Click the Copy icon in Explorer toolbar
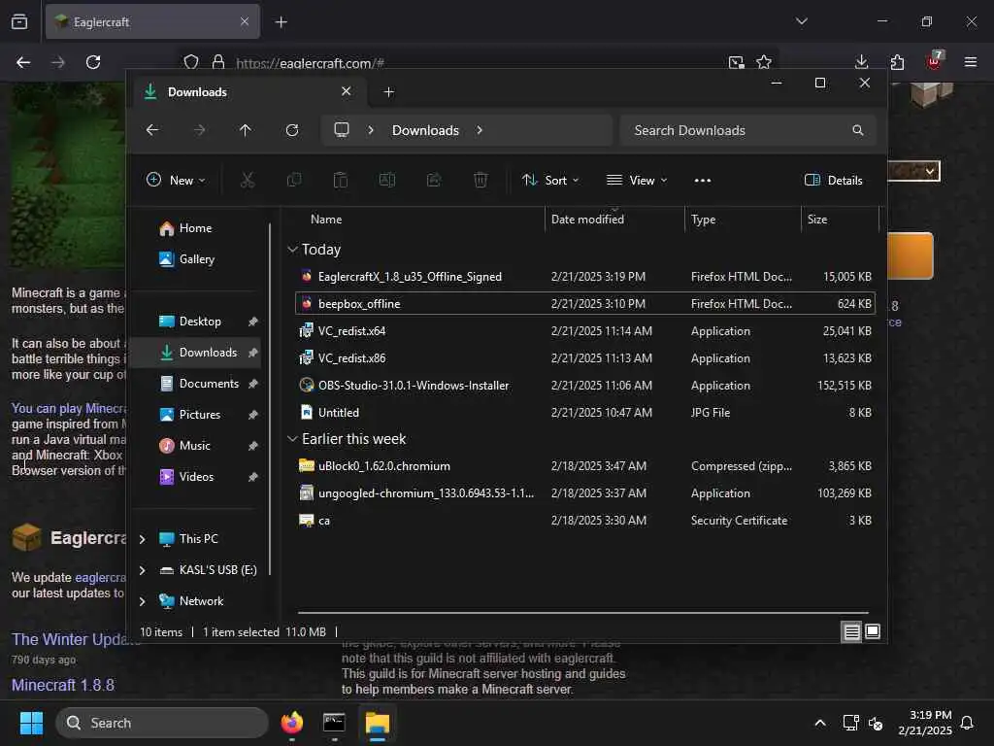 294,180
